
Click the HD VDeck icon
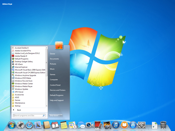13,64
